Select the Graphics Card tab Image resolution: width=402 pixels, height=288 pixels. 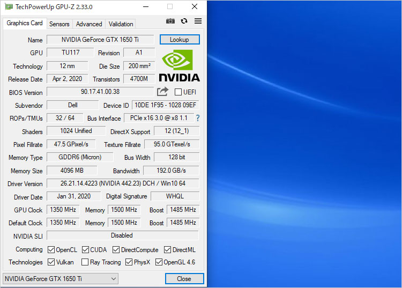[x=25, y=23]
